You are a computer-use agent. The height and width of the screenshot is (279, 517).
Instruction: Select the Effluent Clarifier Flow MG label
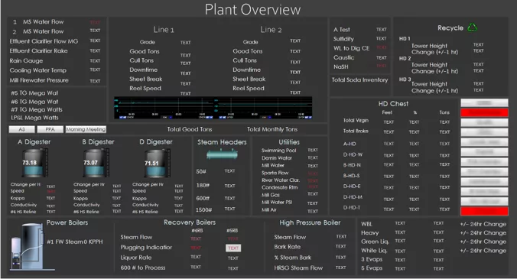click(x=44, y=41)
